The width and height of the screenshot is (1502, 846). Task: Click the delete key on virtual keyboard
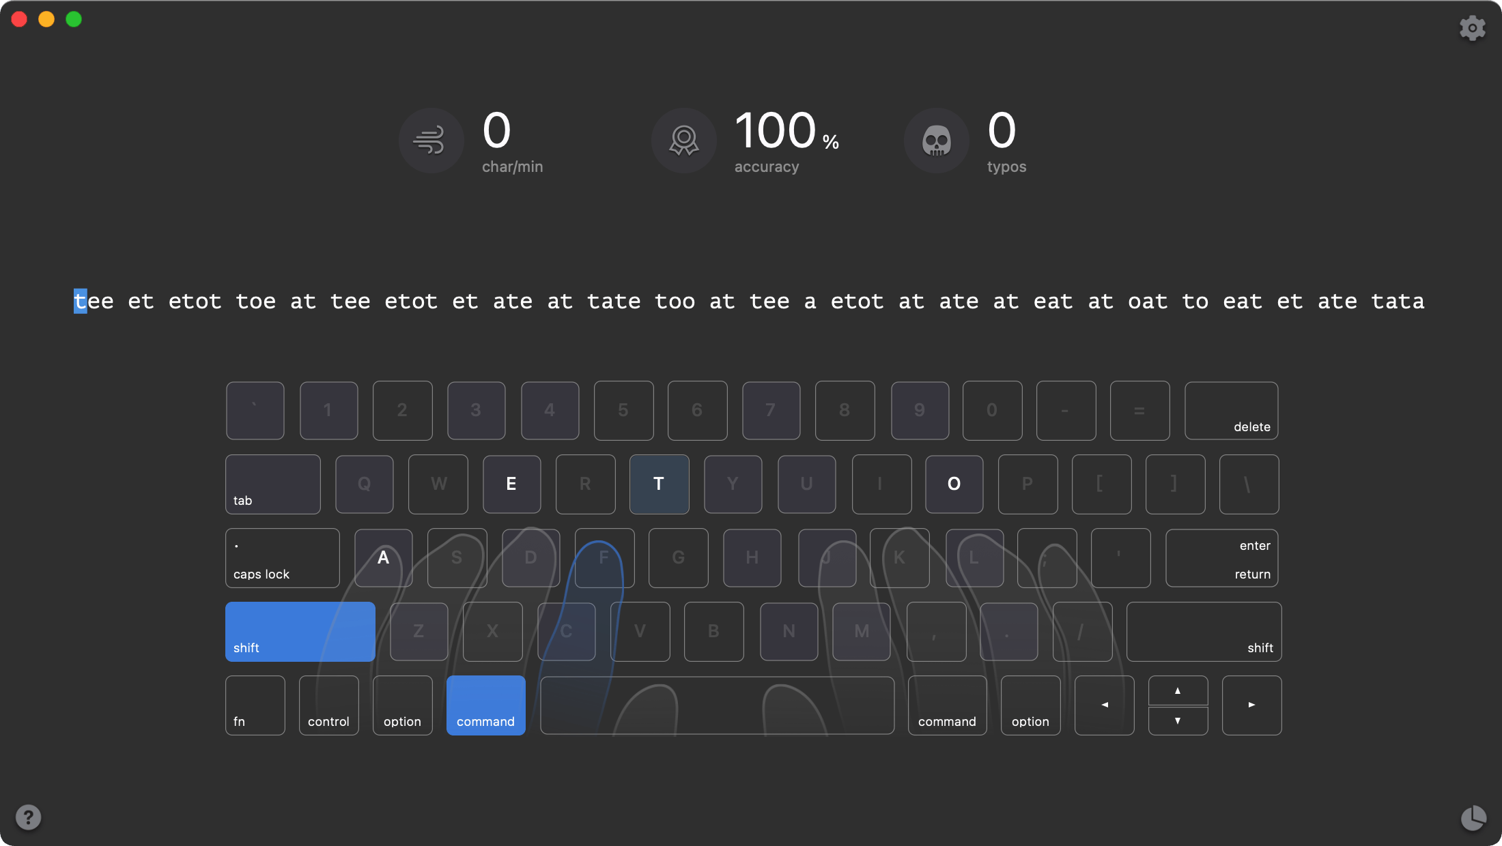point(1230,410)
